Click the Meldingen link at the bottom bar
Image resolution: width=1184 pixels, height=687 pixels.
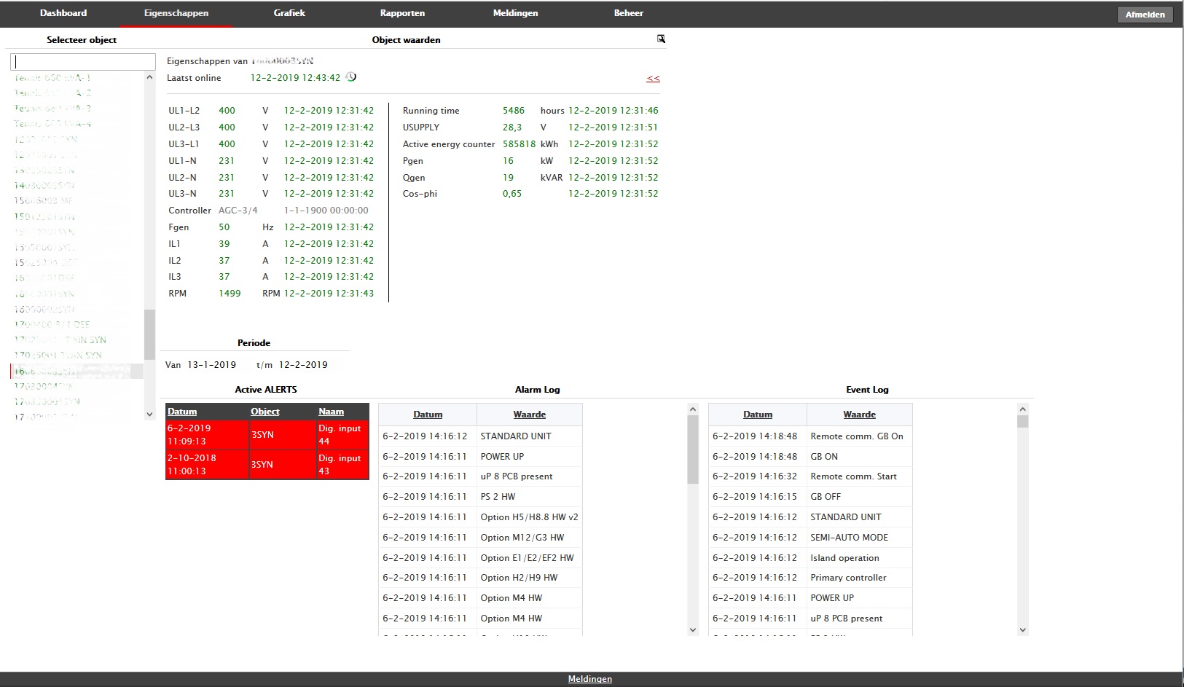(x=590, y=678)
